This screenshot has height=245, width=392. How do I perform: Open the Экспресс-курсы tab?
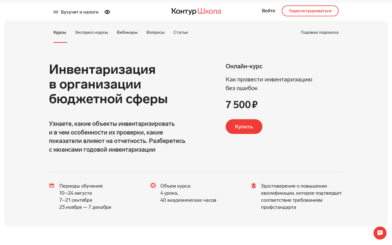click(x=91, y=32)
